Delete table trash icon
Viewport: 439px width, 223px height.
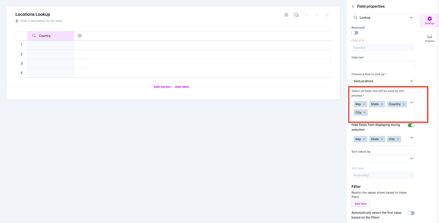click(327, 15)
